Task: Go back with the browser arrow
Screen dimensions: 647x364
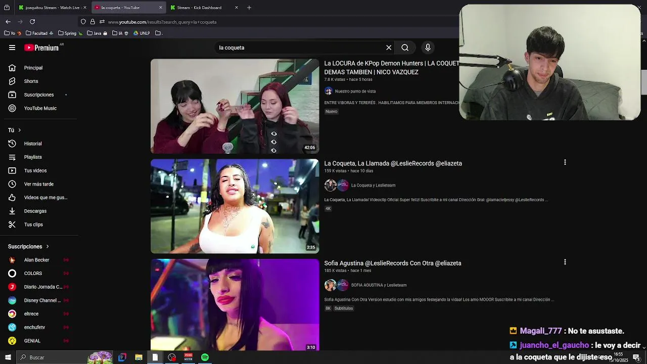Action: click(x=8, y=22)
